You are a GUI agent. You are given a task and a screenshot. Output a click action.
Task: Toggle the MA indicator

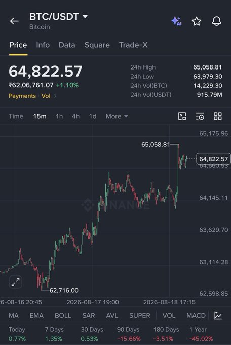point(14,315)
